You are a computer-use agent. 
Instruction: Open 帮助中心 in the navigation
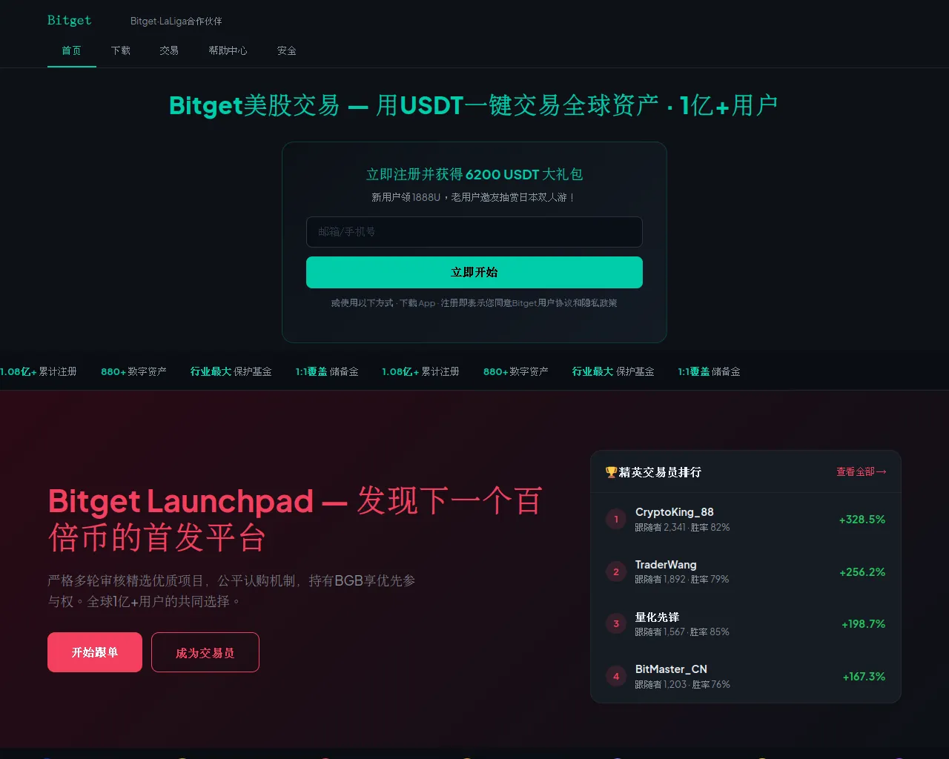pos(228,51)
